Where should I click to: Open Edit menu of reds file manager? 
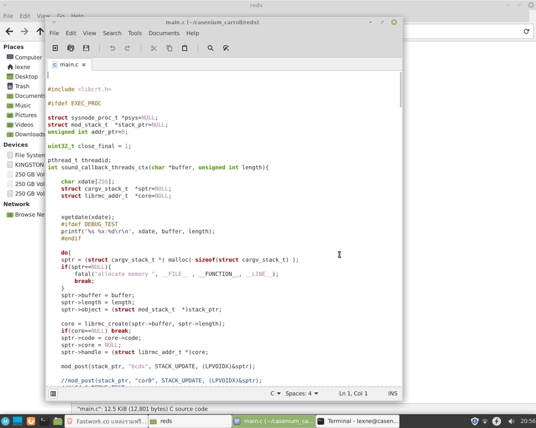25,16
